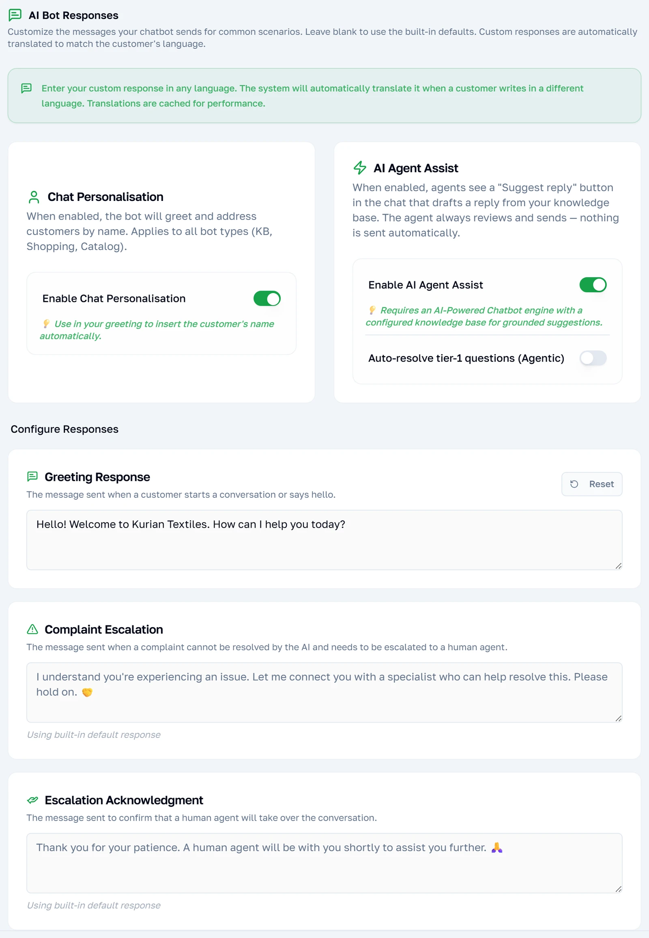649x938 pixels.
Task: Reset the Greeting Response message
Action: pos(592,484)
